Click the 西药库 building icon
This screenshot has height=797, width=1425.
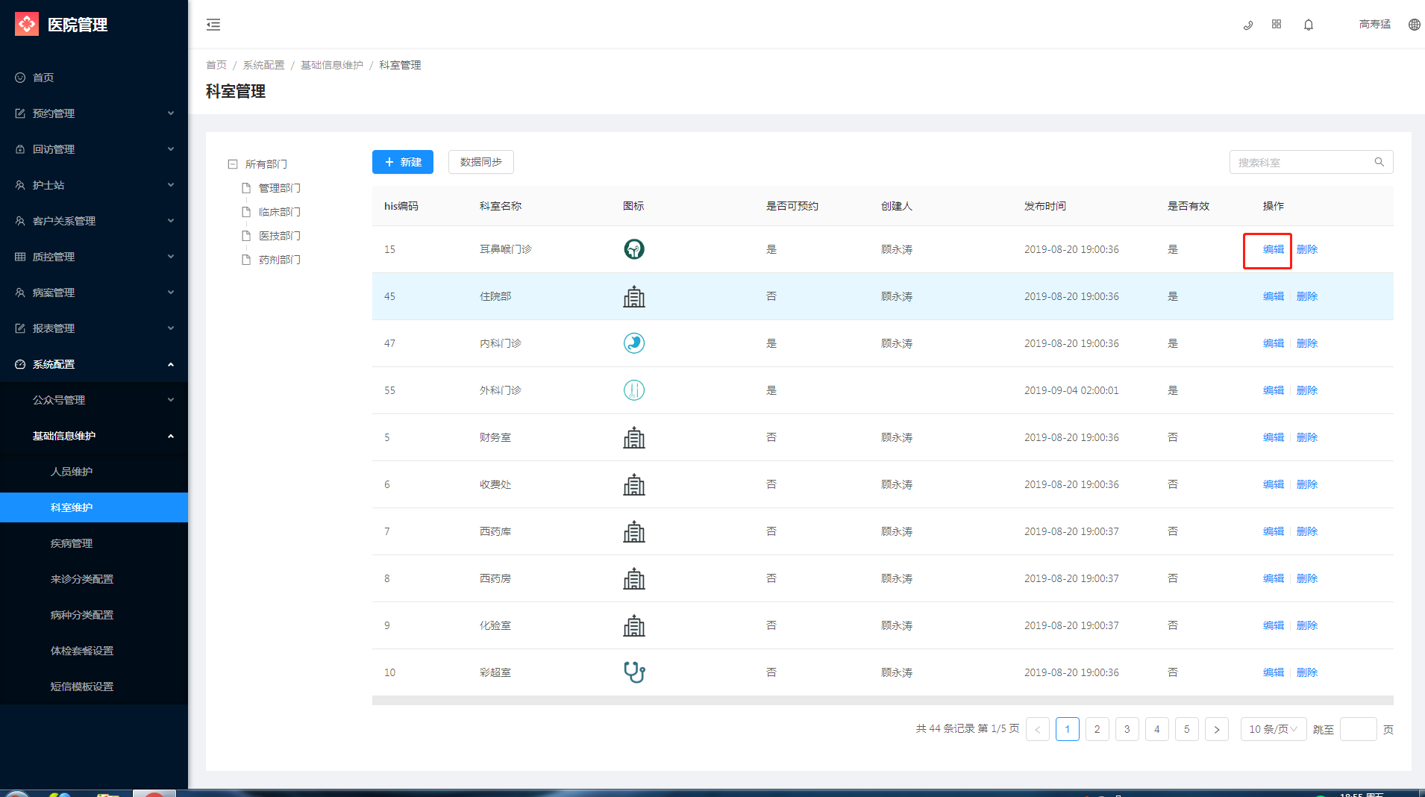[634, 531]
